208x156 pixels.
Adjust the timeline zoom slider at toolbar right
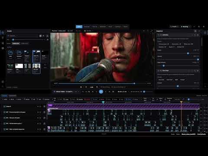pyautogui.click(x=188, y=99)
